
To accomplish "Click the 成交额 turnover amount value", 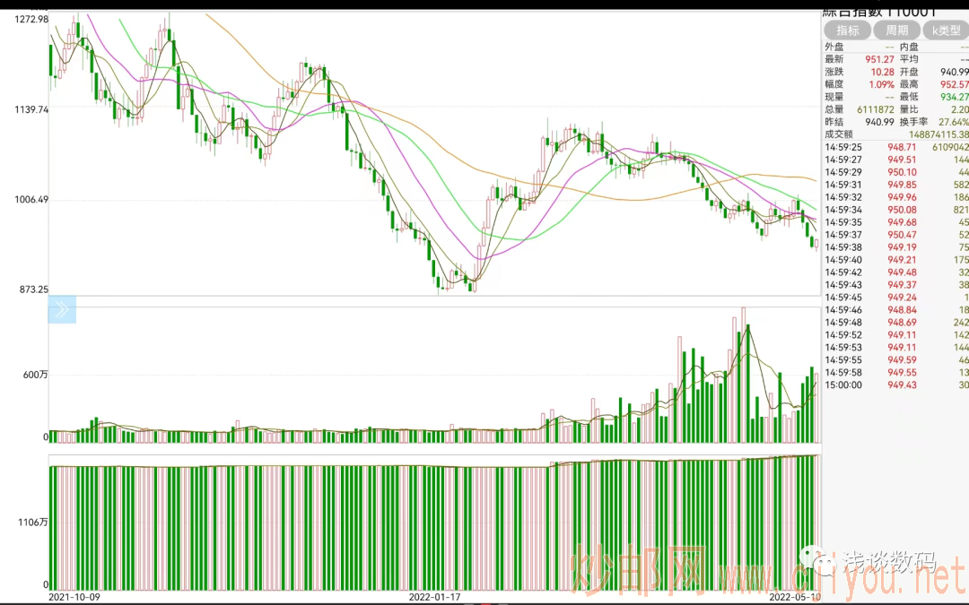I will pos(931,134).
